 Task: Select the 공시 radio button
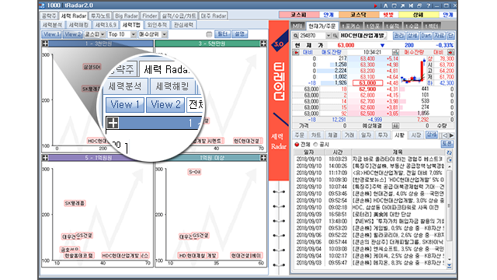(x=315, y=145)
